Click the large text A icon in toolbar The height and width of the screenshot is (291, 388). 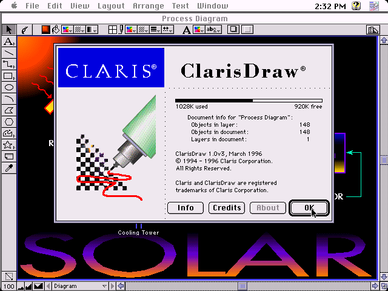187,30
